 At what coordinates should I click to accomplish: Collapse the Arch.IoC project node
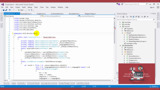pos(120,27)
